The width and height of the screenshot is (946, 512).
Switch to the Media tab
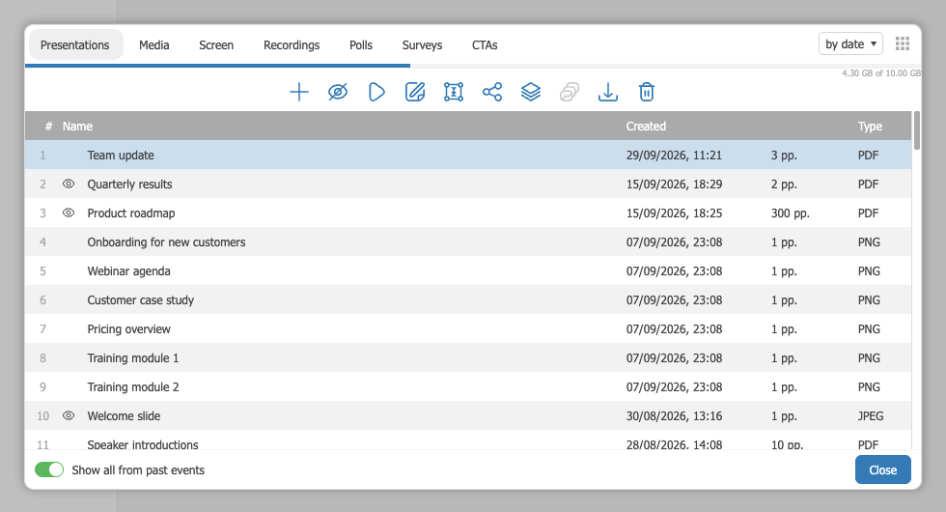click(153, 44)
